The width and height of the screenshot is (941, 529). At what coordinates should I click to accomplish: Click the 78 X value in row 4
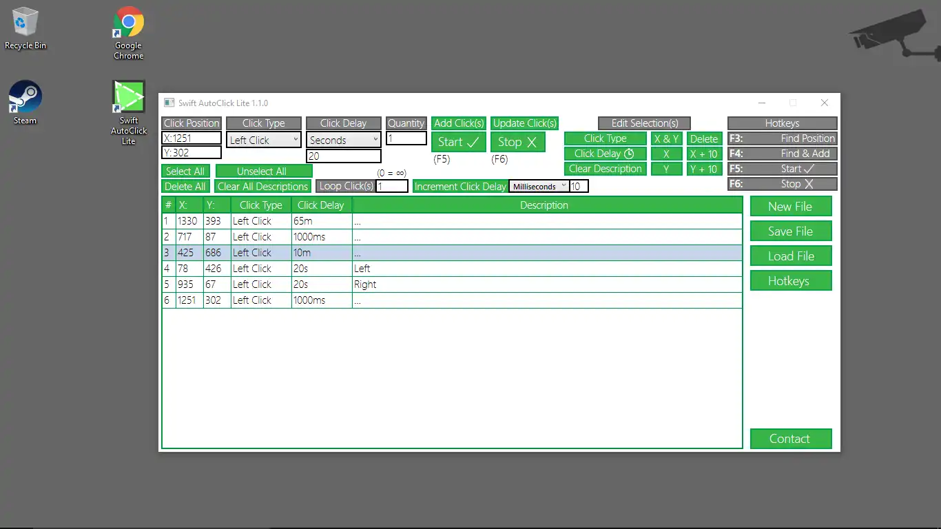tap(189, 269)
